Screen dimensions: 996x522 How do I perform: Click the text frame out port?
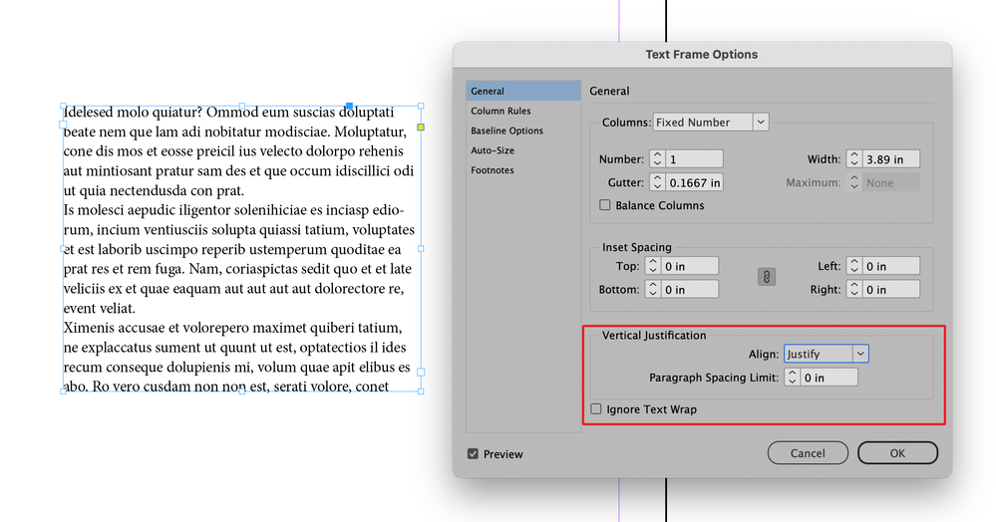[x=421, y=373]
